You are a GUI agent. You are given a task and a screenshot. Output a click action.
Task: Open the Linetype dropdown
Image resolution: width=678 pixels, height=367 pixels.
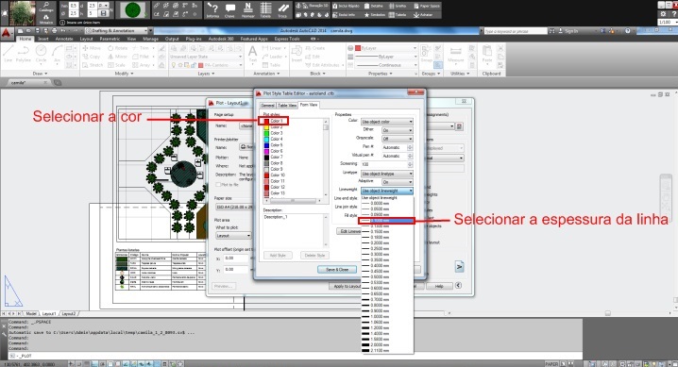coord(387,174)
